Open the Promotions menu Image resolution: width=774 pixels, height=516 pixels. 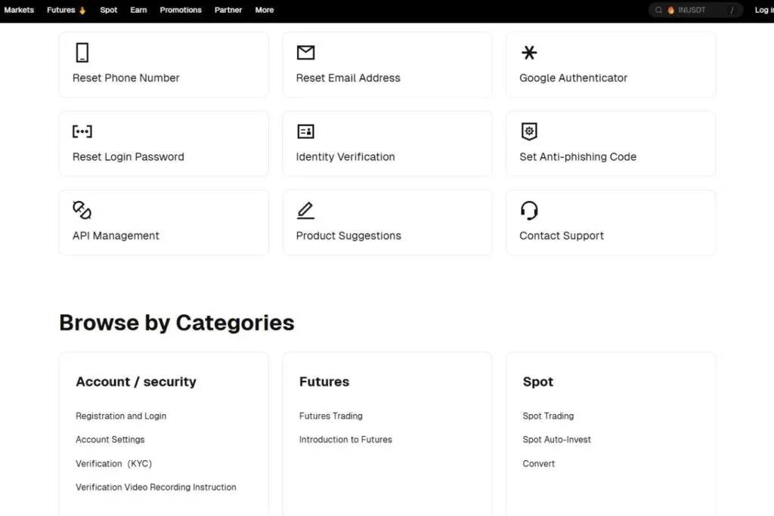tap(181, 10)
